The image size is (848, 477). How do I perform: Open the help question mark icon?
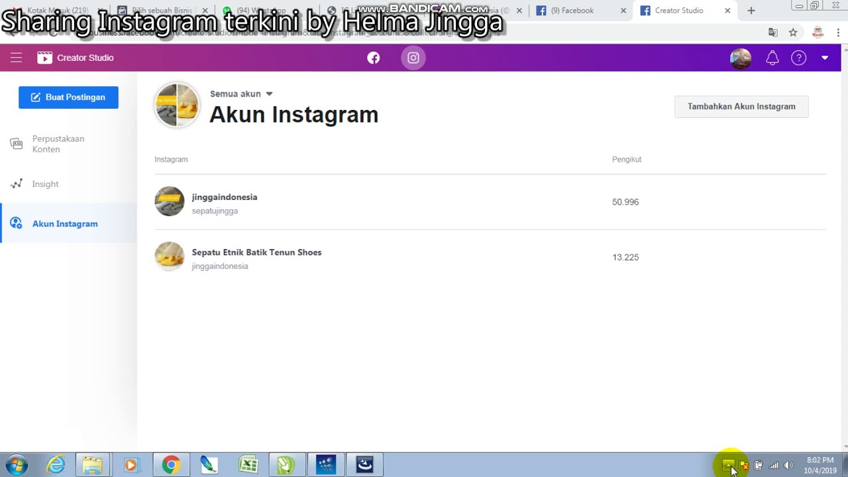click(x=799, y=58)
